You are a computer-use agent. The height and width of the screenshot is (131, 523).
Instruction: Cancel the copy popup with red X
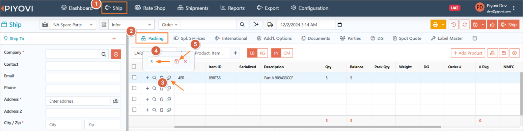[x=185, y=62]
